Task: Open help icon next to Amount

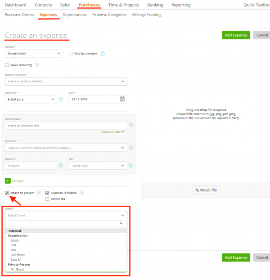Action: pos(61,166)
